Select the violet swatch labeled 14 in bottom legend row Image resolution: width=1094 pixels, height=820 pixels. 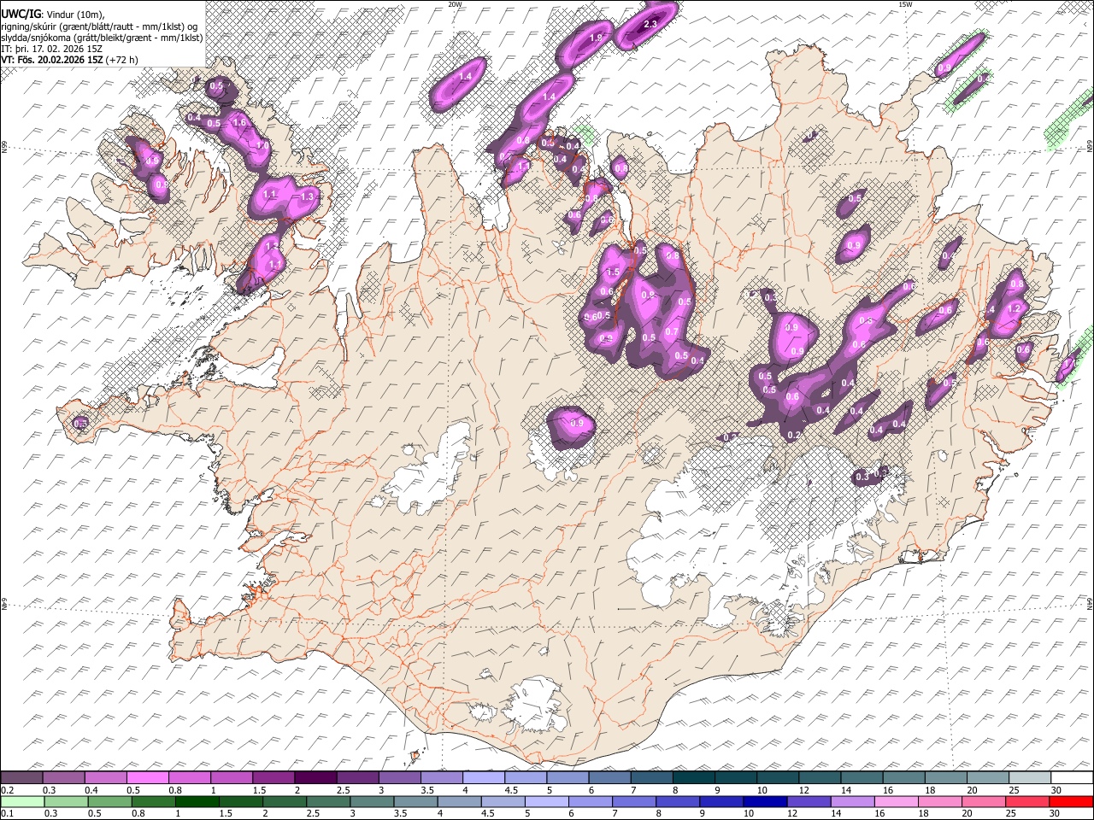coord(852,801)
